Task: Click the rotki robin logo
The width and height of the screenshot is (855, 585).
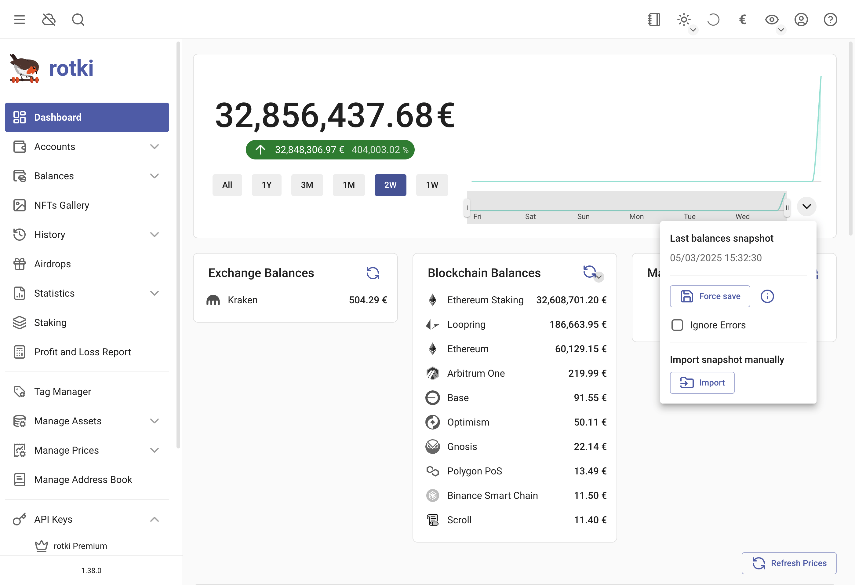Action: click(24, 68)
